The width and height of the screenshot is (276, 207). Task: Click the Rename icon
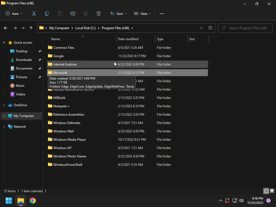tap(73, 13)
